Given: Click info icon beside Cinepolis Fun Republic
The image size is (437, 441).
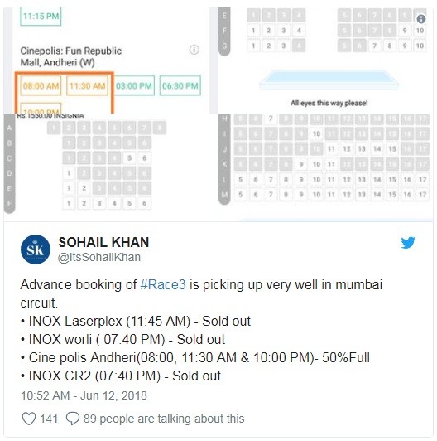Looking at the screenshot, I should pyautogui.click(x=194, y=50).
